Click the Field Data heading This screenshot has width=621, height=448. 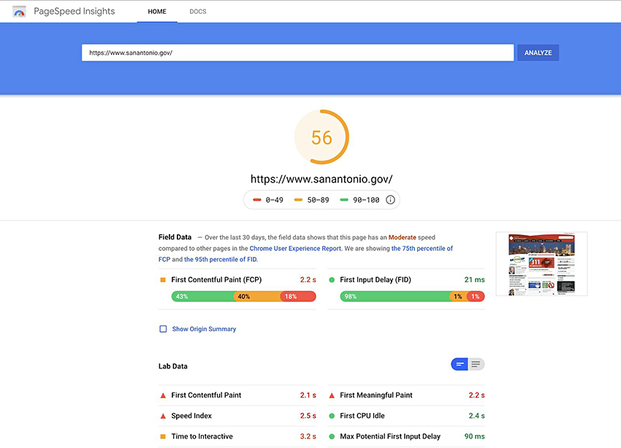175,237
